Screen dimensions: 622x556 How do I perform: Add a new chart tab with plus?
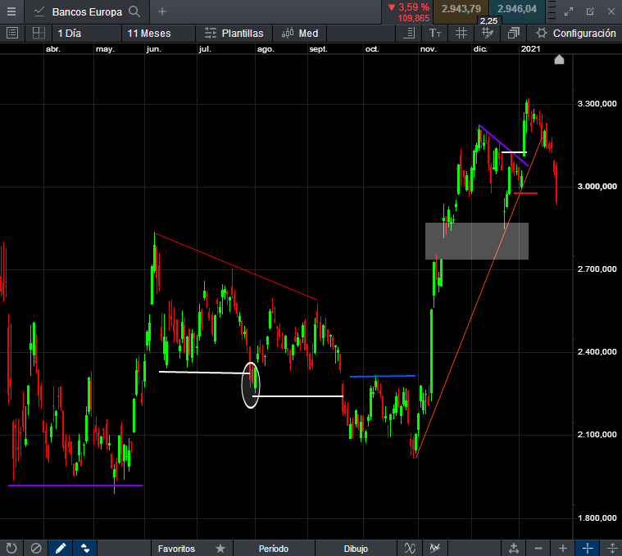[161, 12]
